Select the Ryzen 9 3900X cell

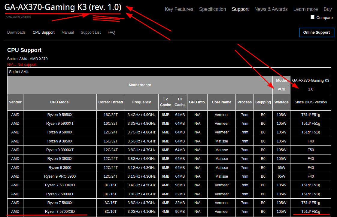(60, 159)
